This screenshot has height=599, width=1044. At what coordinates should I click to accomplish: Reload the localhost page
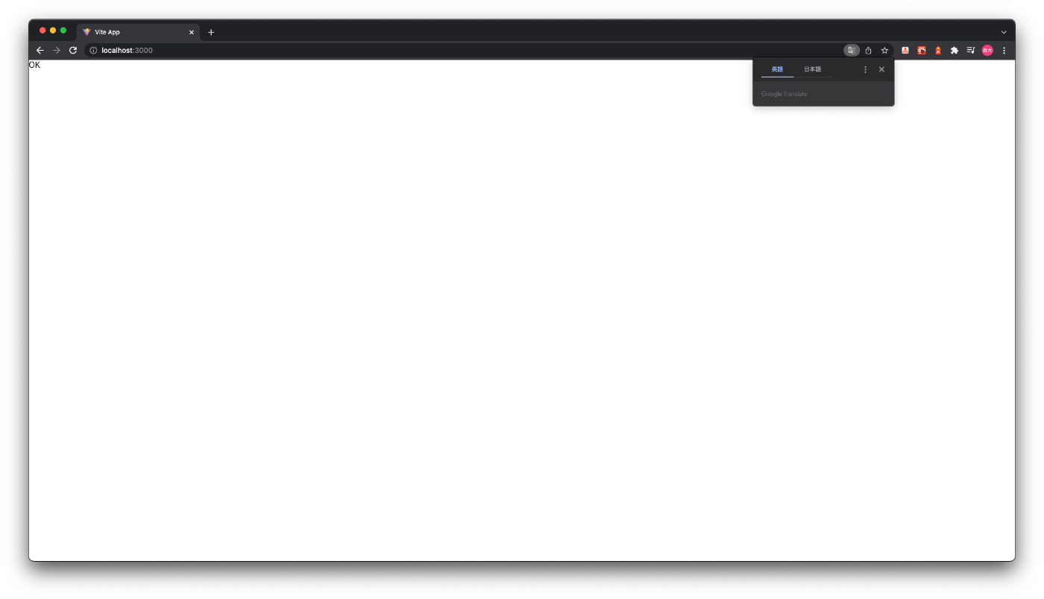point(73,51)
